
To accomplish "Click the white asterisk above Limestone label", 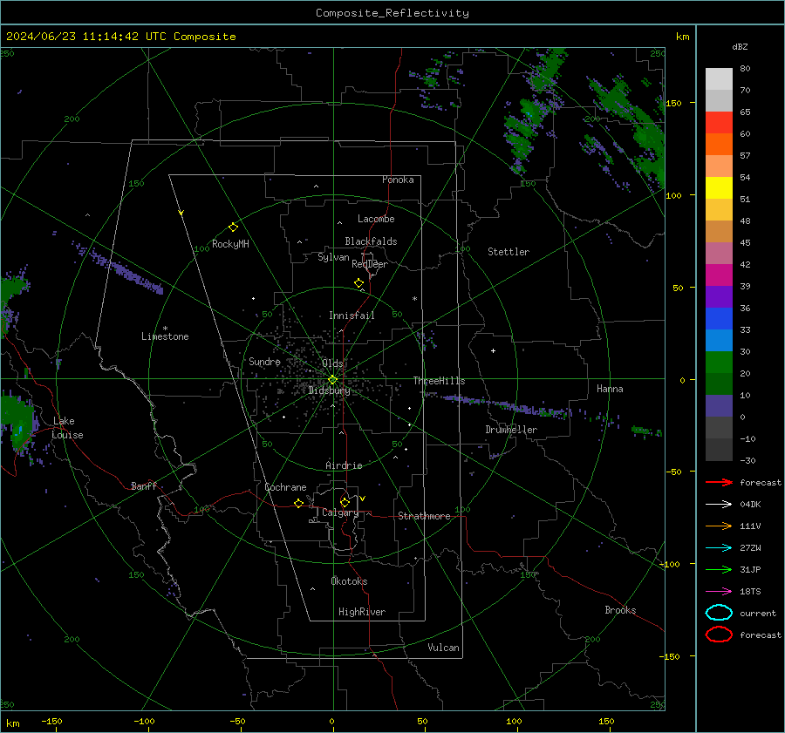I will [165, 329].
